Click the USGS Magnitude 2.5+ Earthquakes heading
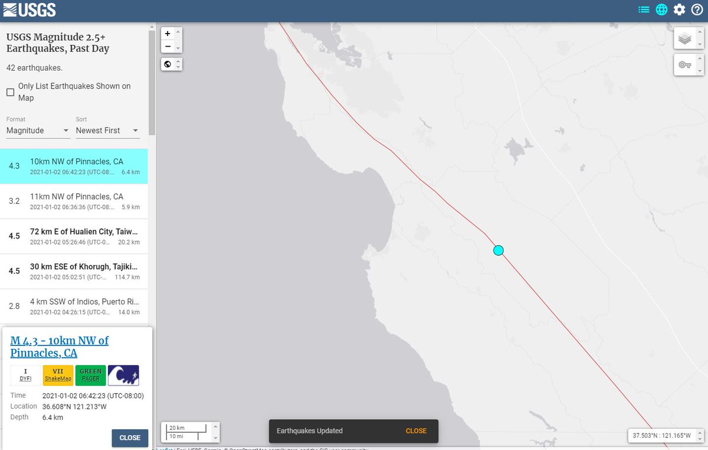Screen dimensions: 708x450 click(58, 43)
